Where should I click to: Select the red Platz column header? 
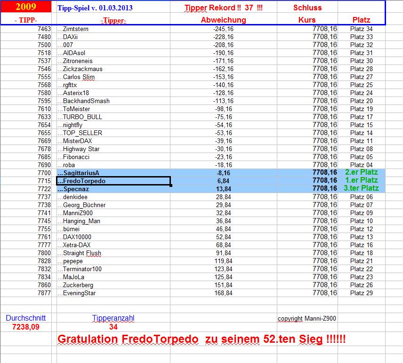(362, 20)
